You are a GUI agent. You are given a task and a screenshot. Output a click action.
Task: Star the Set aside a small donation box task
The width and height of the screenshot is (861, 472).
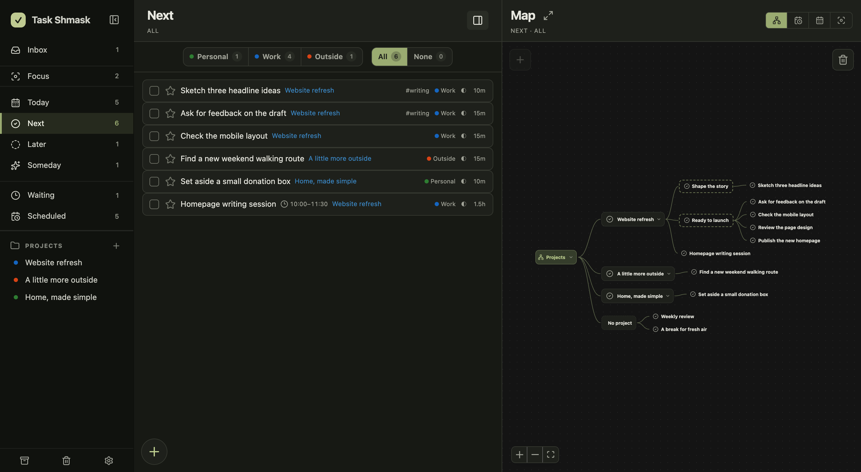170,182
